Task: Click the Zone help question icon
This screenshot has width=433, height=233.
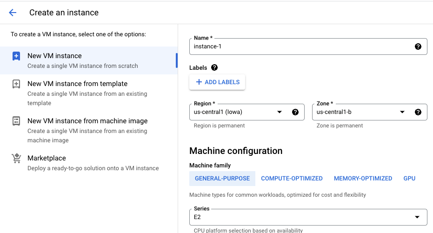Action: (x=418, y=112)
